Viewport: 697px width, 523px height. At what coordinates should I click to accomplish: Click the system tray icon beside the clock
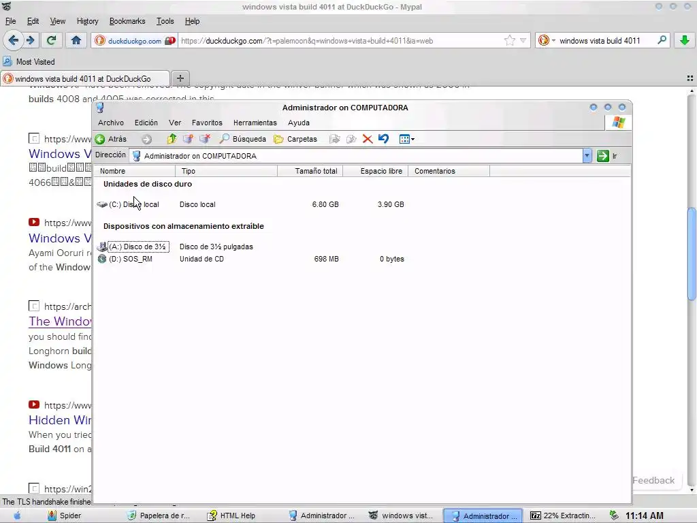pos(614,516)
